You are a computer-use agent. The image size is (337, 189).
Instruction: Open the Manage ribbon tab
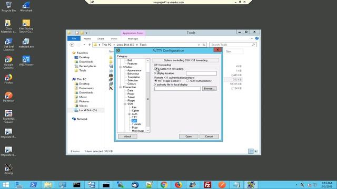coord(133,38)
